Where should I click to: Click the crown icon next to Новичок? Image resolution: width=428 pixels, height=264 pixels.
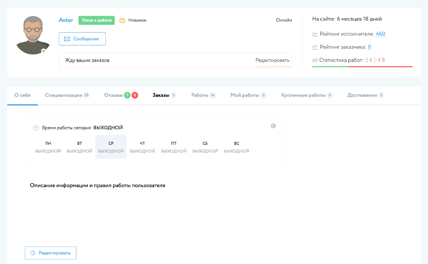click(x=122, y=20)
